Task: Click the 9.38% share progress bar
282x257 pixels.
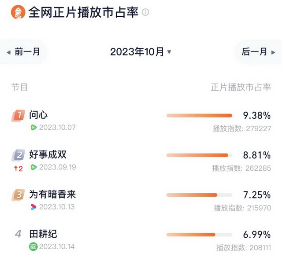Action: point(199,116)
